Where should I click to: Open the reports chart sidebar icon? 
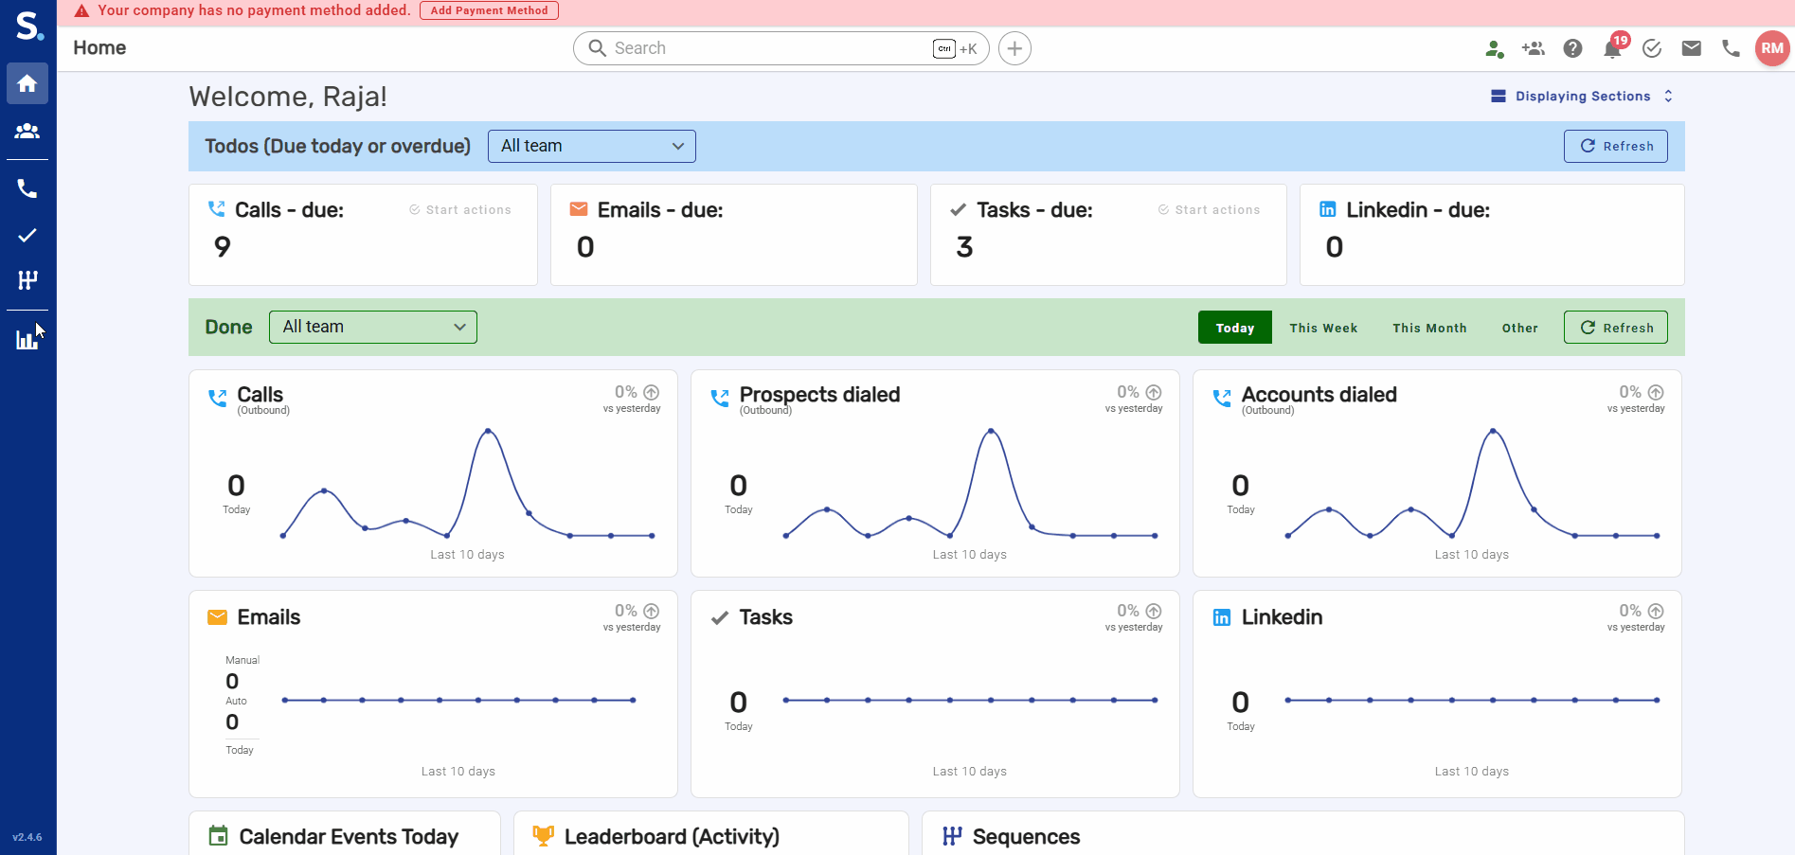click(x=27, y=340)
